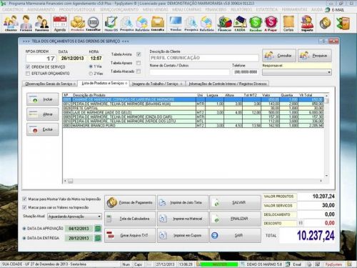Select the DATA DA APROVAÇÃO radio option
Viewport: 357px width, 268px height.
[x=24, y=229]
